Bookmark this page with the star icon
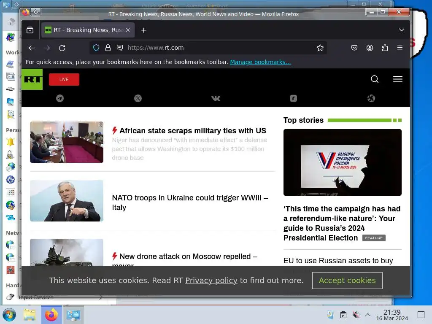 (320, 48)
